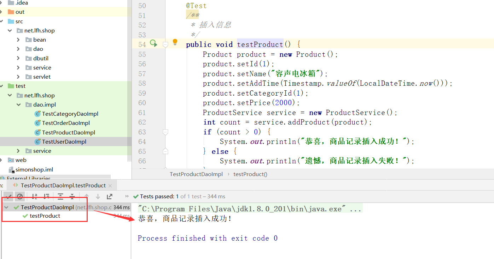
Task: Click testProduct method name in editor
Action: tap(260, 44)
